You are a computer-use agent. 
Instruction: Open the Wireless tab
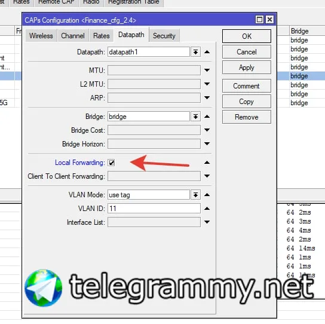pos(41,36)
